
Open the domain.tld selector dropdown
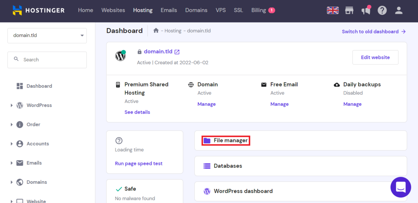47,36
